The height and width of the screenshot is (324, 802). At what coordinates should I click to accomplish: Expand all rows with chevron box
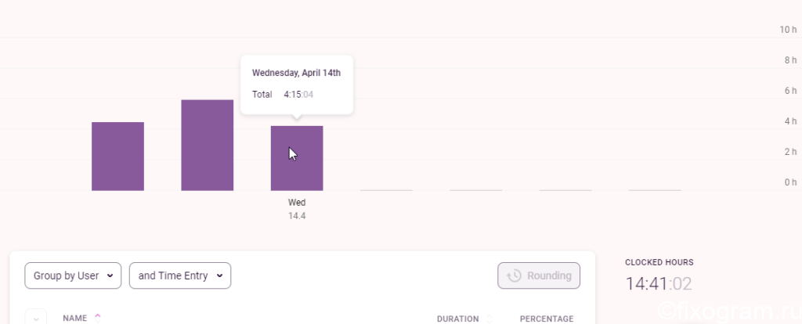[x=36, y=318]
